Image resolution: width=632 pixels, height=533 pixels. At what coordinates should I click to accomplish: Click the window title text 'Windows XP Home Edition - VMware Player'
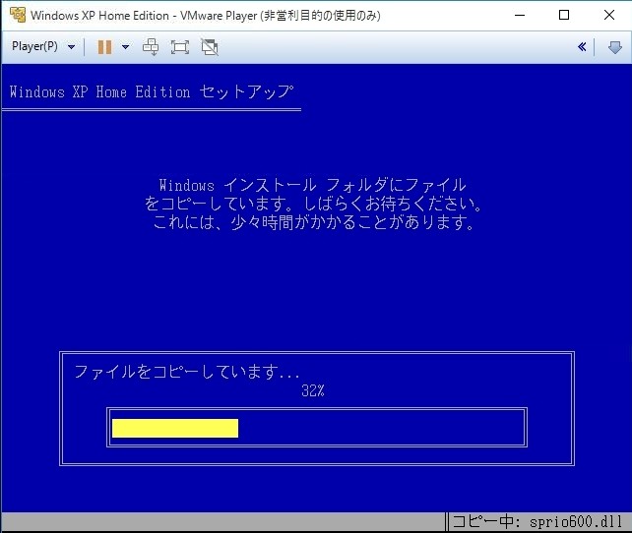144,16
